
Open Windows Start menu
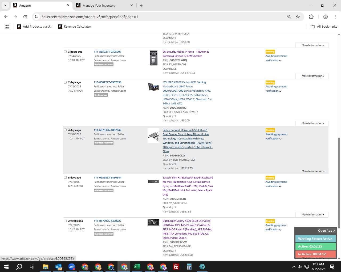6,267
